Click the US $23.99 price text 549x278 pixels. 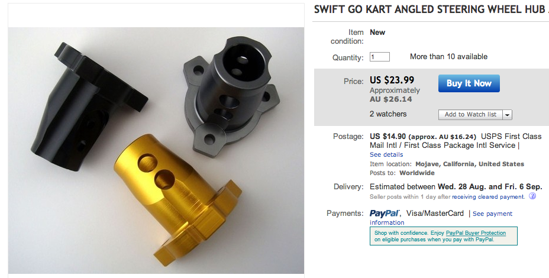click(392, 80)
